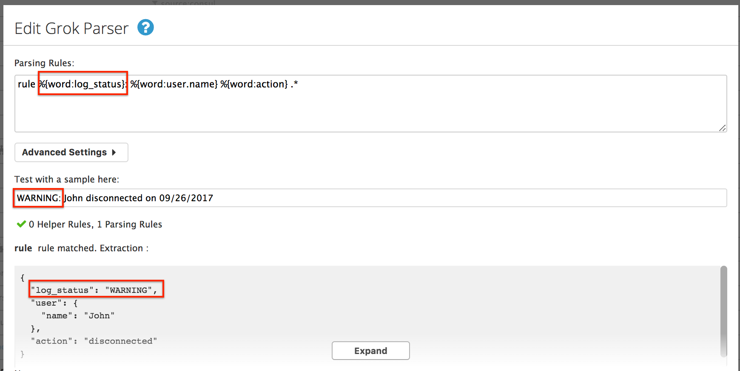Click the Parsing Rules textarea resize handle
The height and width of the screenshot is (371, 740).
point(722,128)
